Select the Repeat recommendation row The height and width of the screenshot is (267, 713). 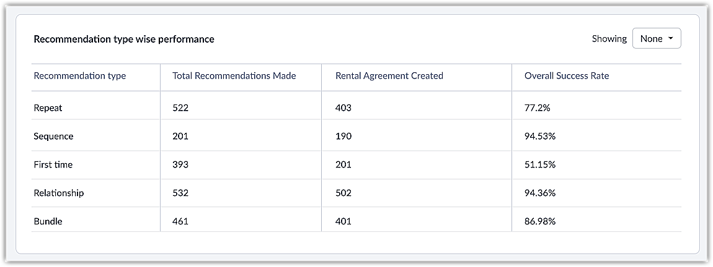48,108
